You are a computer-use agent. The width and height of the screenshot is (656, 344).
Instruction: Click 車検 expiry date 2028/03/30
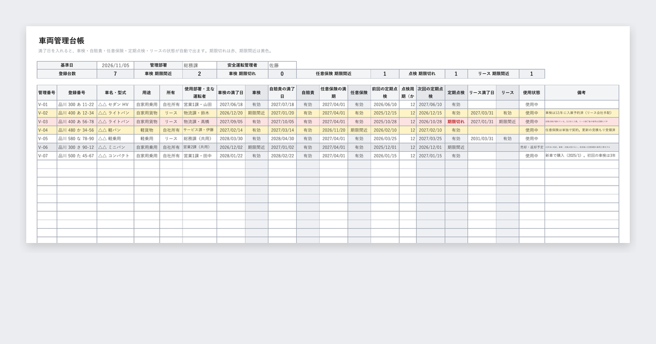click(x=231, y=139)
